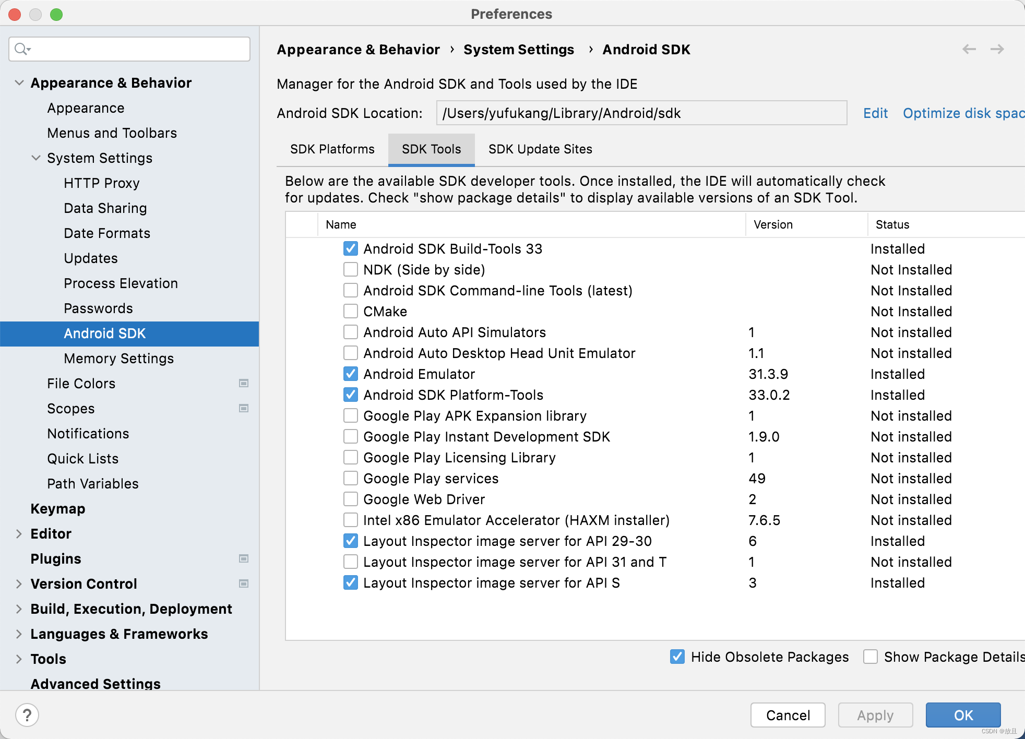Click the back navigation arrow
The width and height of the screenshot is (1025, 739).
pyautogui.click(x=969, y=49)
